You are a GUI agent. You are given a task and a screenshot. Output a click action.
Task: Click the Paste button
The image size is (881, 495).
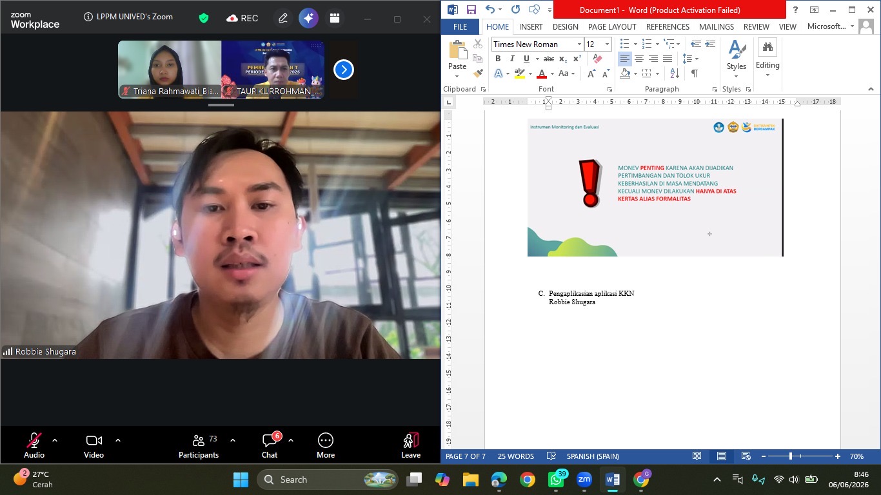(457, 54)
